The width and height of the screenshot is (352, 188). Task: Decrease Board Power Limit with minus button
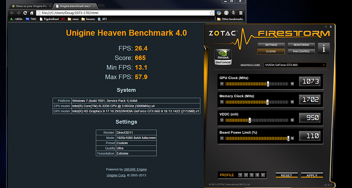[222, 138]
